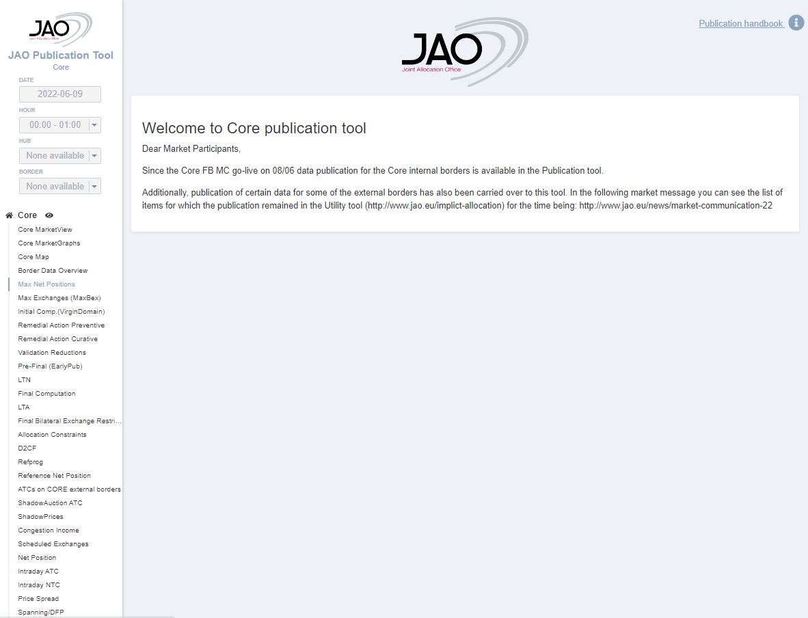Image resolution: width=808 pixels, height=618 pixels.
Task: Open the LTA page
Action: [x=24, y=407]
